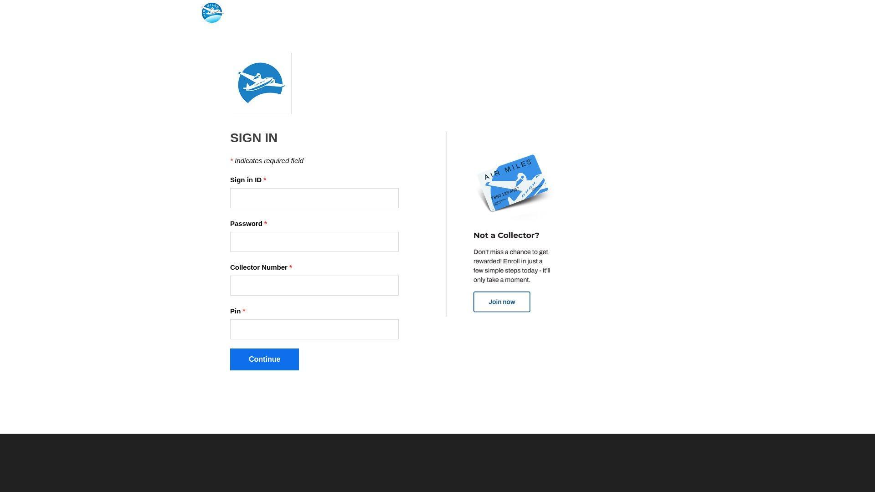Click the Collector Number label

click(x=258, y=267)
